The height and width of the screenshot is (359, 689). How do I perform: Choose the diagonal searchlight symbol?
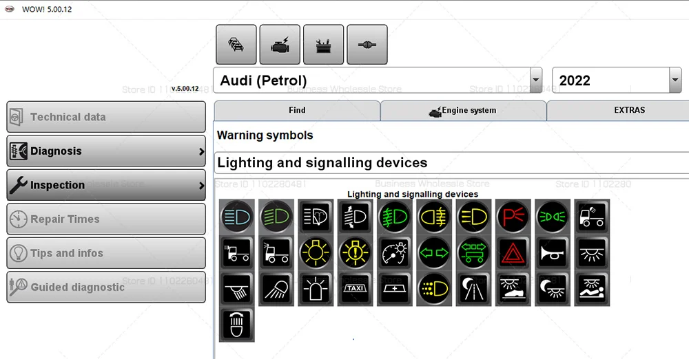276,289
